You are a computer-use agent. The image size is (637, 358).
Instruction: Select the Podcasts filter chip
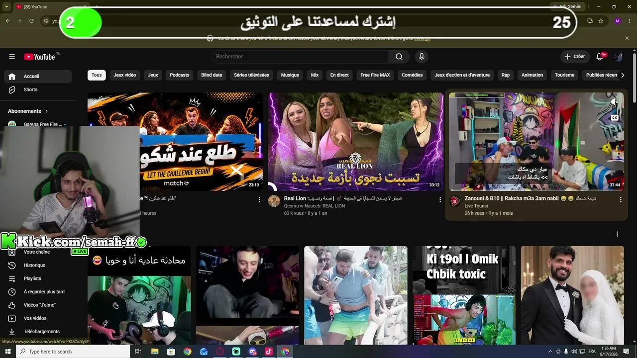point(180,75)
